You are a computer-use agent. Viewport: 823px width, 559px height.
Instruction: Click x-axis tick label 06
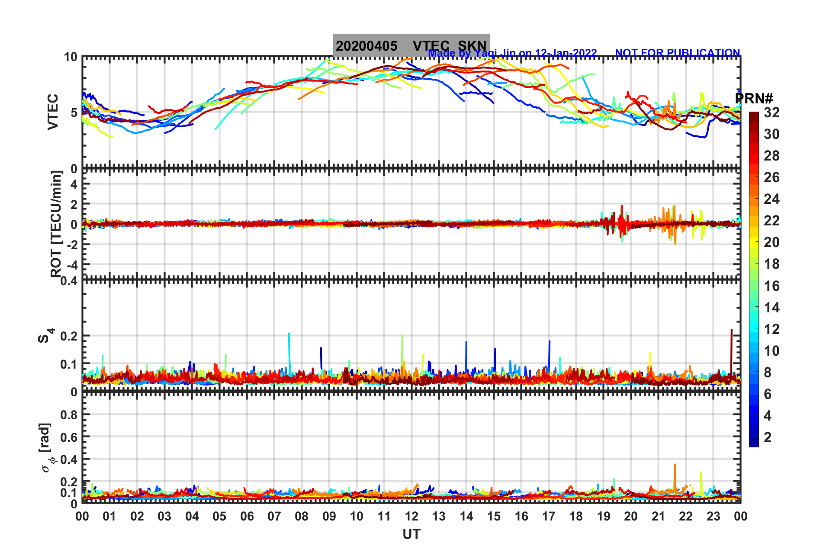(247, 516)
